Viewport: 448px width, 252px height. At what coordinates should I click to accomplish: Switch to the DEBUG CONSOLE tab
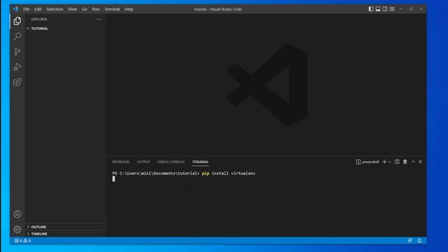(x=171, y=162)
